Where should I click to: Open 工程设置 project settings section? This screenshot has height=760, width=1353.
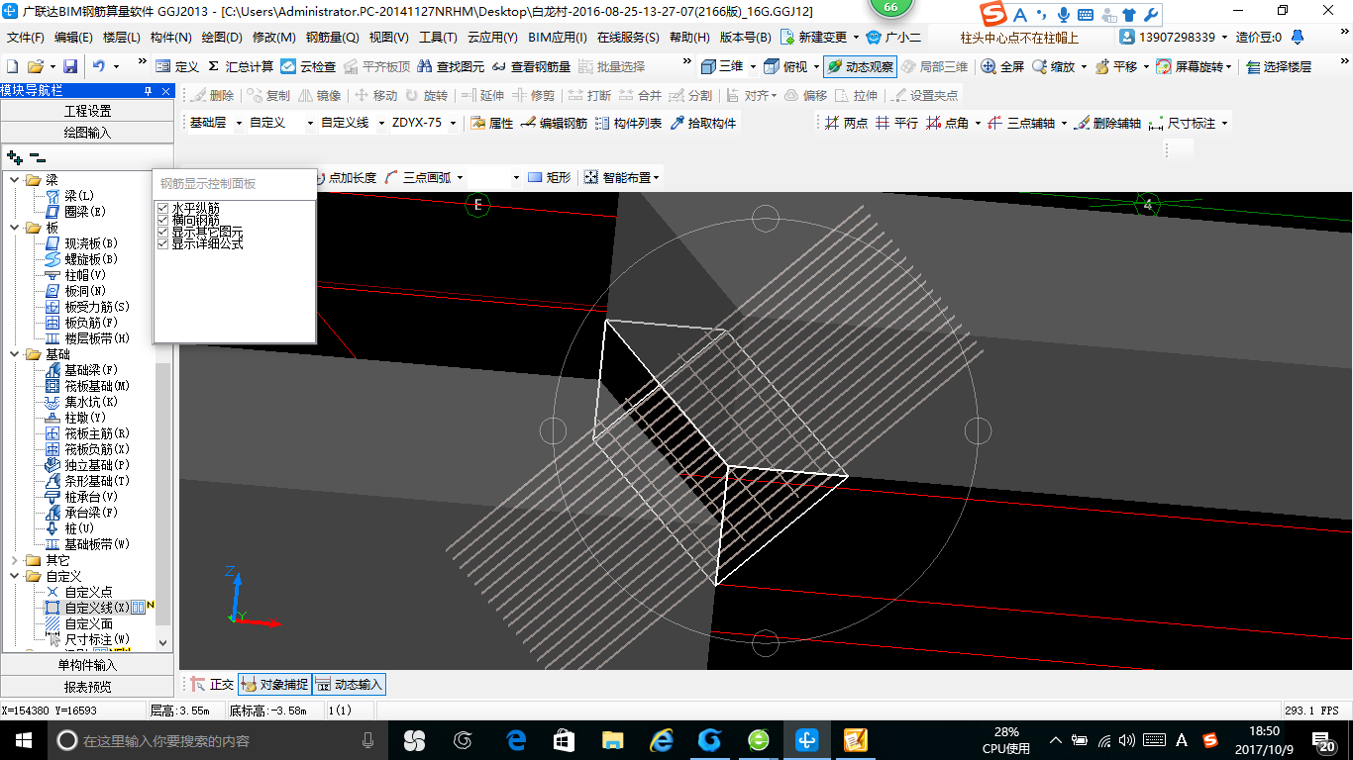point(87,111)
